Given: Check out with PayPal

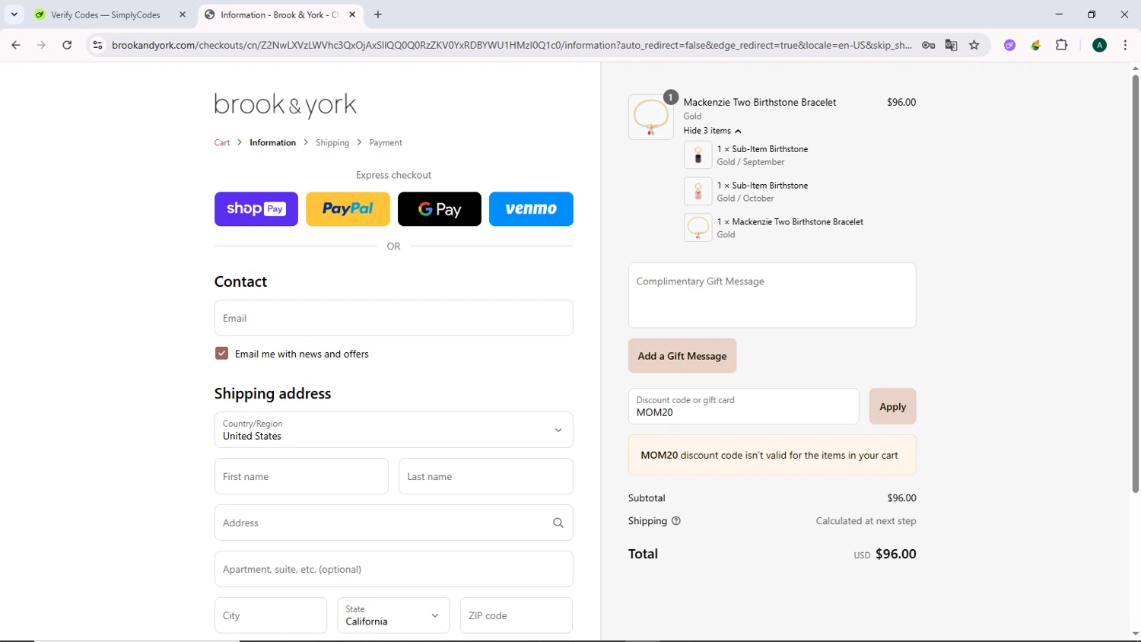Looking at the screenshot, I should tap(348, 209).
